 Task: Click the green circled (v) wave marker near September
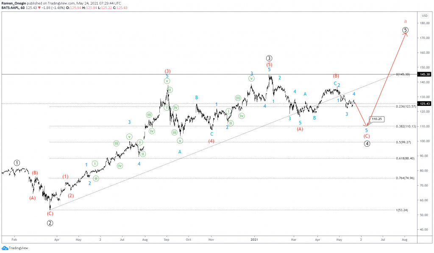(x=167, y=80)
